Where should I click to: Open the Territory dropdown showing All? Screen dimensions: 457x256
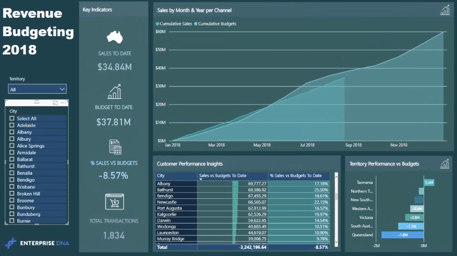coord(38,89)
